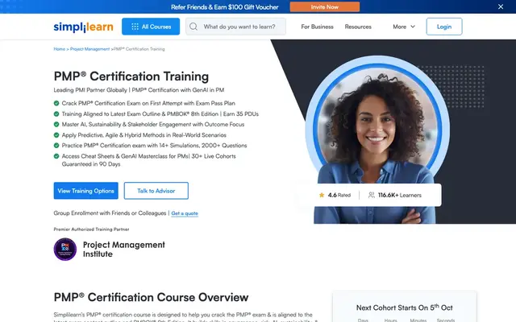
Task: Click 'Premier Authorized Training Partner' label
Action: 91,229
